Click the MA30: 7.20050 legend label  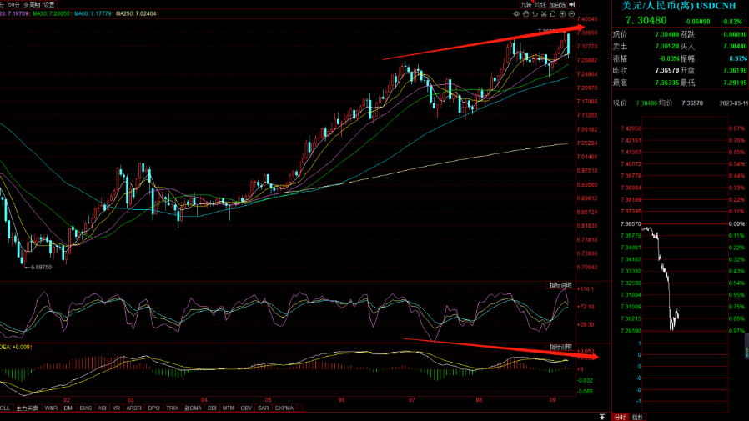point(52,13)
